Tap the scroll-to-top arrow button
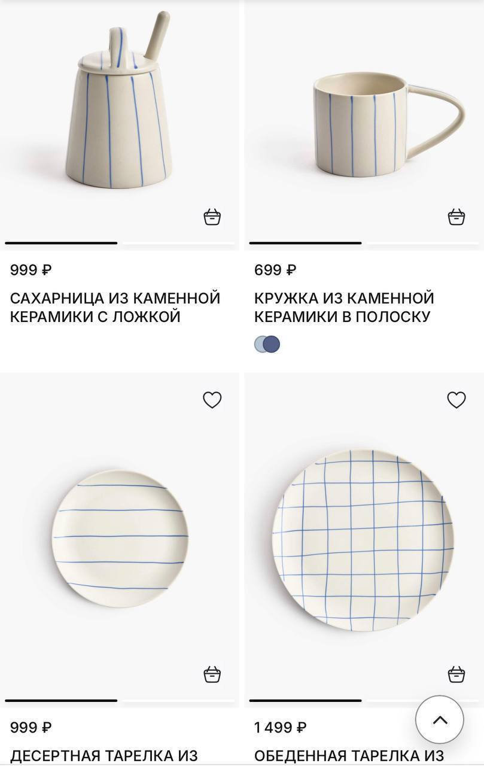The image size is (484, 766). click(x=440, y=719)
